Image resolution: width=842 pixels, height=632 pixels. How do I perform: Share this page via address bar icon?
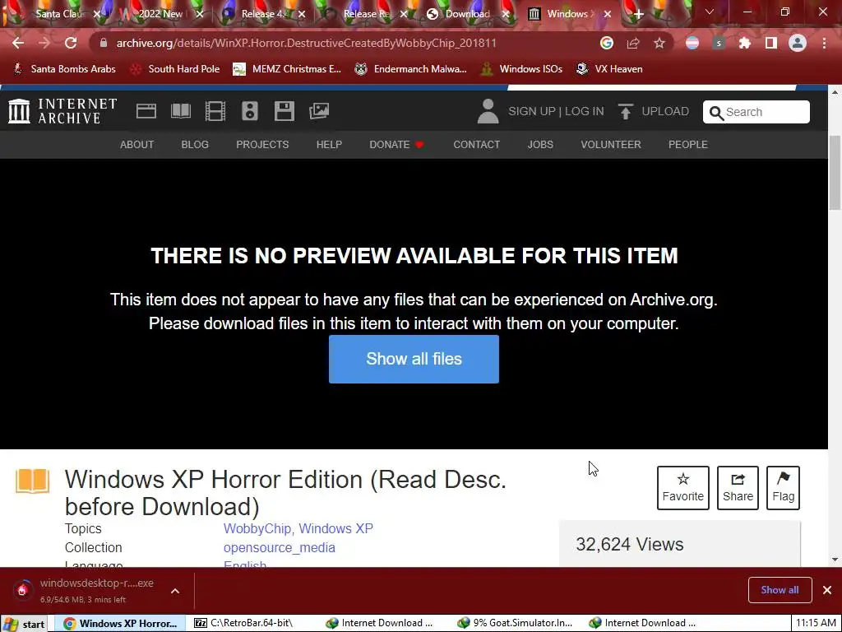coord(633,43)
